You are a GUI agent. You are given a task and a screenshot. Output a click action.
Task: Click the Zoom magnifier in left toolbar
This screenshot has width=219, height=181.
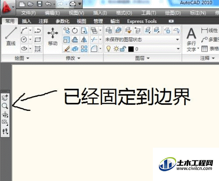5,106
